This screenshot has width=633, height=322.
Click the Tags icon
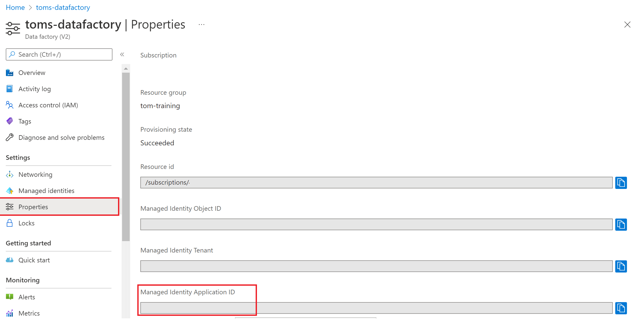(x=9, y=121)
